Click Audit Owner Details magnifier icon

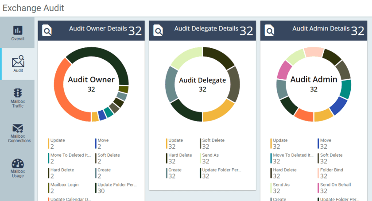(47, 30)
